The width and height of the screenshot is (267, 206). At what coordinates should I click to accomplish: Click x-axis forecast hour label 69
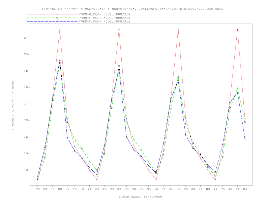tap(208, 189)
